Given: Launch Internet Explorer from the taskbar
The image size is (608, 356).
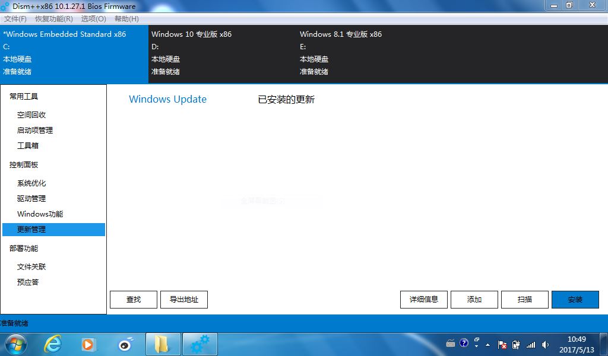Looking at the screenshot, I should click(53, 344).
